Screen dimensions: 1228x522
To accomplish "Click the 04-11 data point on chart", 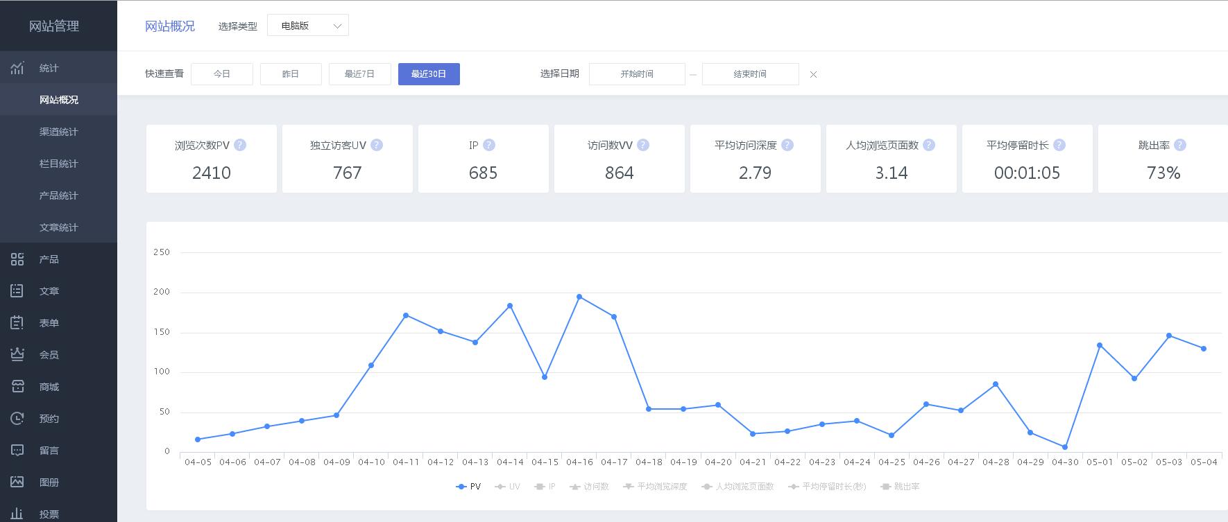I will pos(406,315).
